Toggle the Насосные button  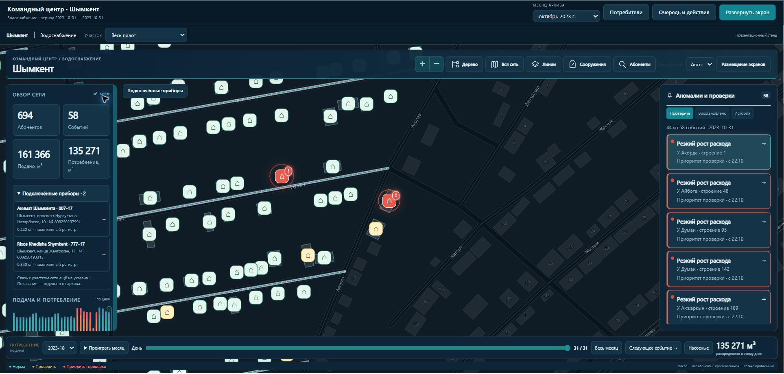click(699, 348)
